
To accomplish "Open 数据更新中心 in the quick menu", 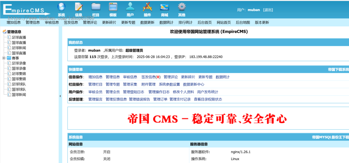I will pos(194,85).
